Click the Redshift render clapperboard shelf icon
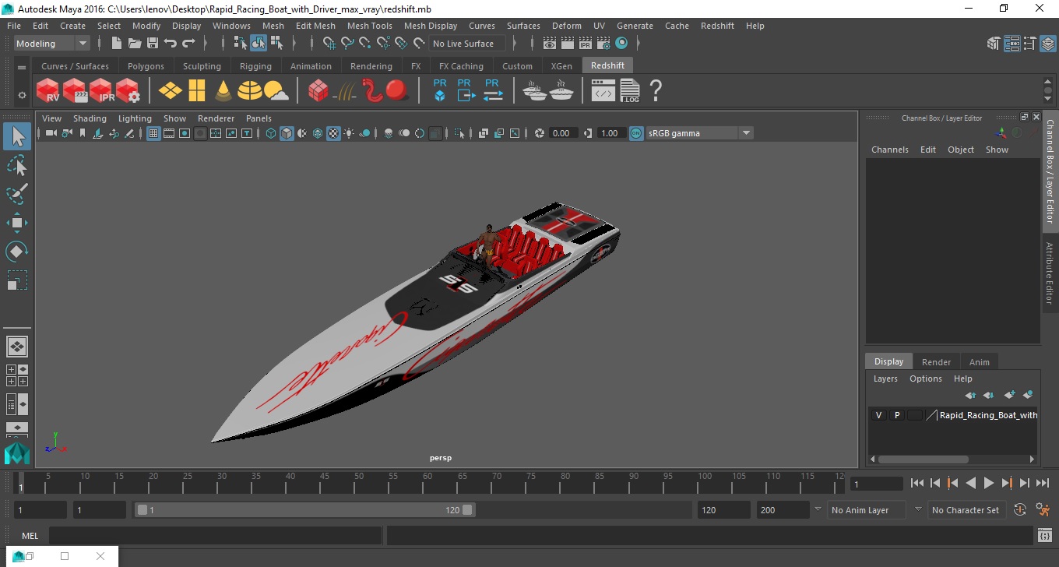 (x=75, y=90)
